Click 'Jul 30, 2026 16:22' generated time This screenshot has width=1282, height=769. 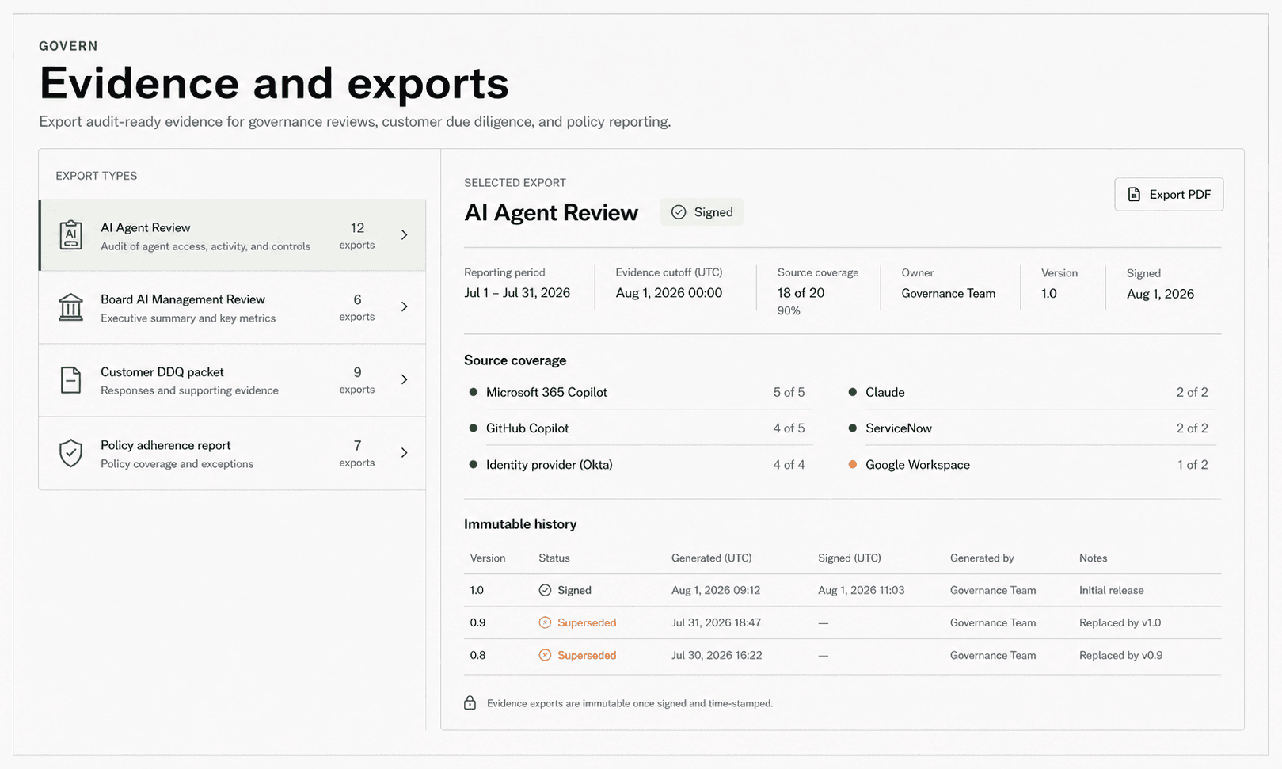coord(717,655)
